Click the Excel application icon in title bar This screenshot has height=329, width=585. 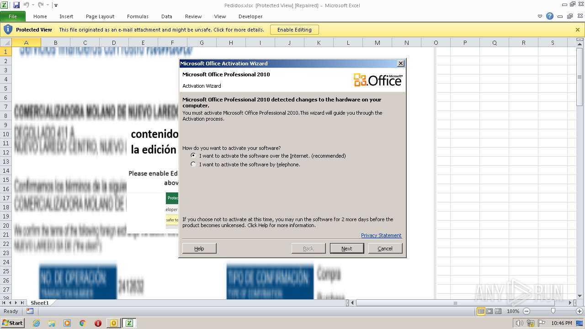5,5
